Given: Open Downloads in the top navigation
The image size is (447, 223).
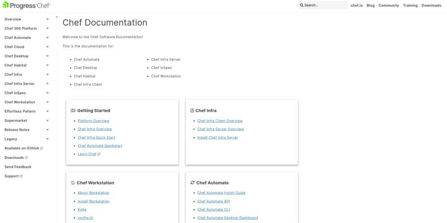Looking at the screenshot, I should (431, 5).
